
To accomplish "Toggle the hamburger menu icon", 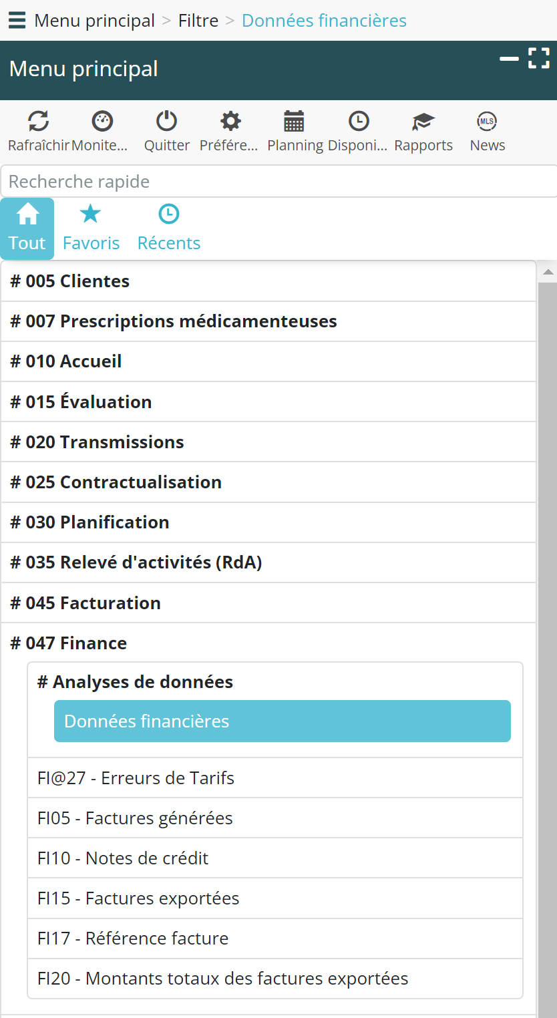I will (17, 21).
